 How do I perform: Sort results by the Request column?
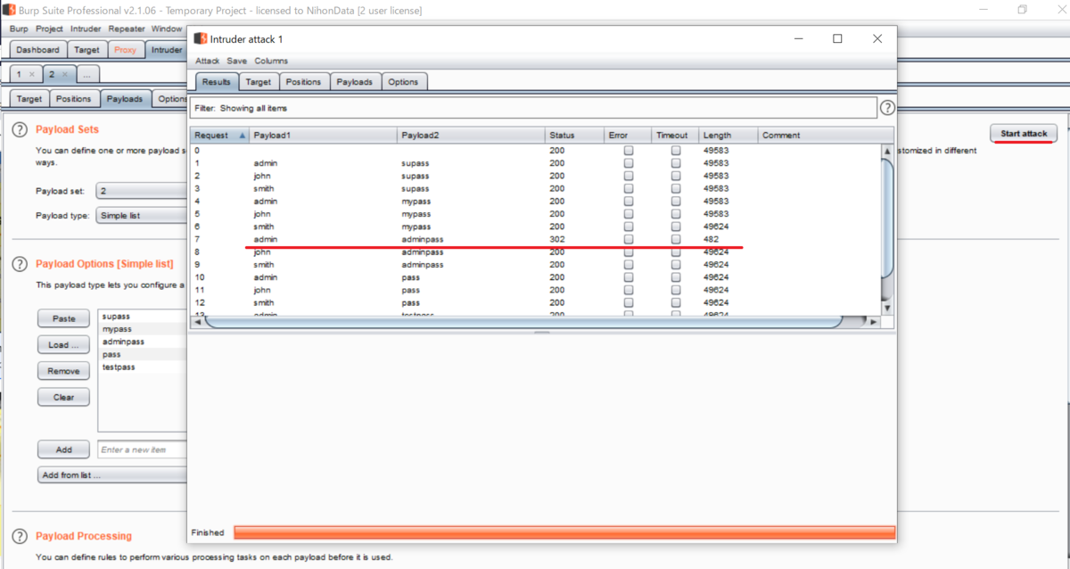pos(219,136)
